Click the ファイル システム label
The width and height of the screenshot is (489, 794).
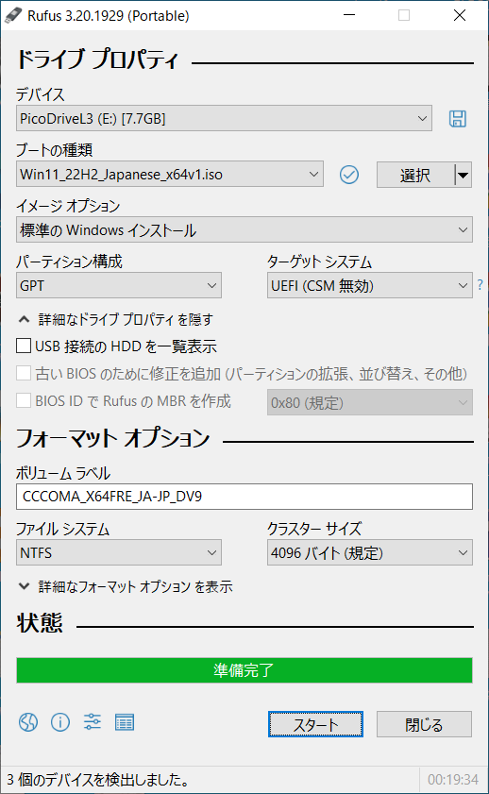tap(62, 529)
